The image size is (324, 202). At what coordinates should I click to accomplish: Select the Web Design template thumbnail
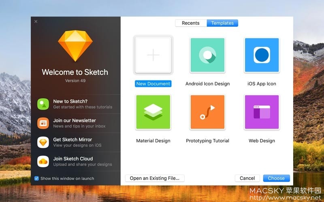262,112
